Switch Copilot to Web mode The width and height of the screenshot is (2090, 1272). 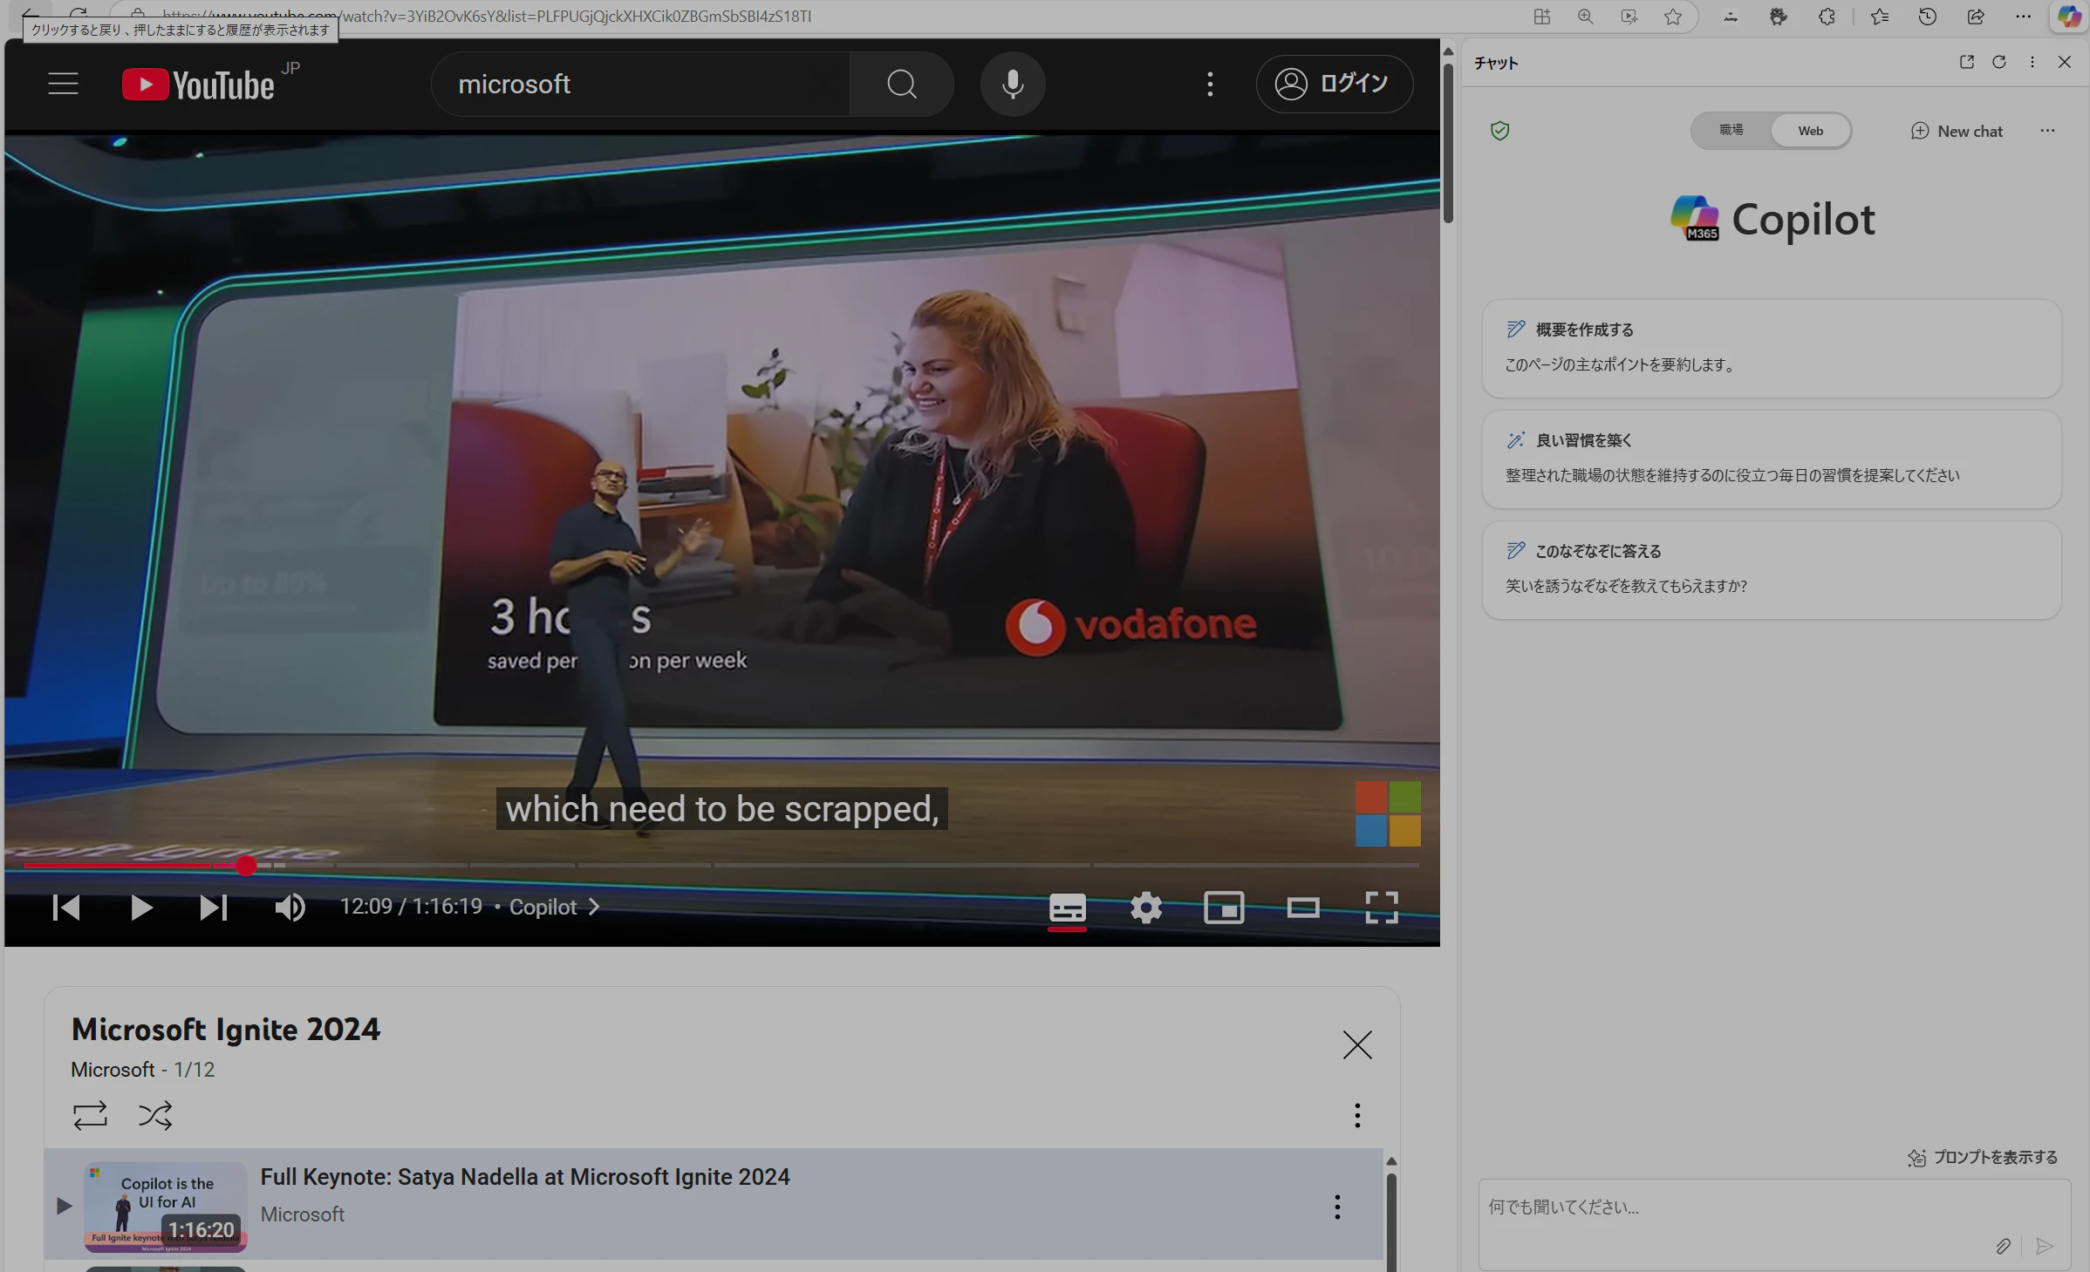click(x=1810, y=131)
